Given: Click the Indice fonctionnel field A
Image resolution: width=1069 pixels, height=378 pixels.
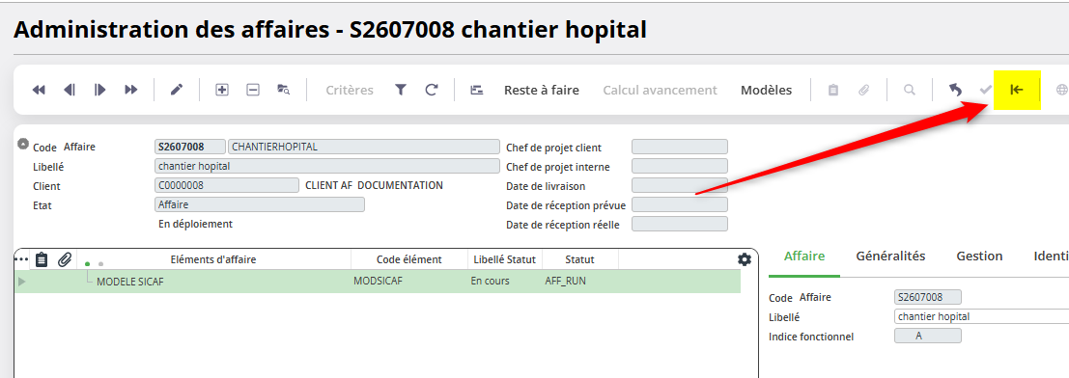Looking at the screenshot, I should [x=927, y=336].
